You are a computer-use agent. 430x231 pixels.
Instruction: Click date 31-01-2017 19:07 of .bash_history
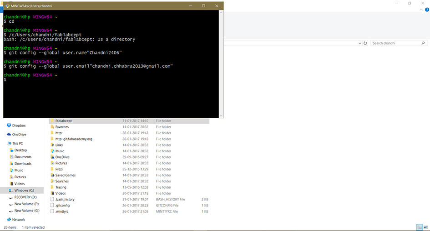click(x=135, y=200)
